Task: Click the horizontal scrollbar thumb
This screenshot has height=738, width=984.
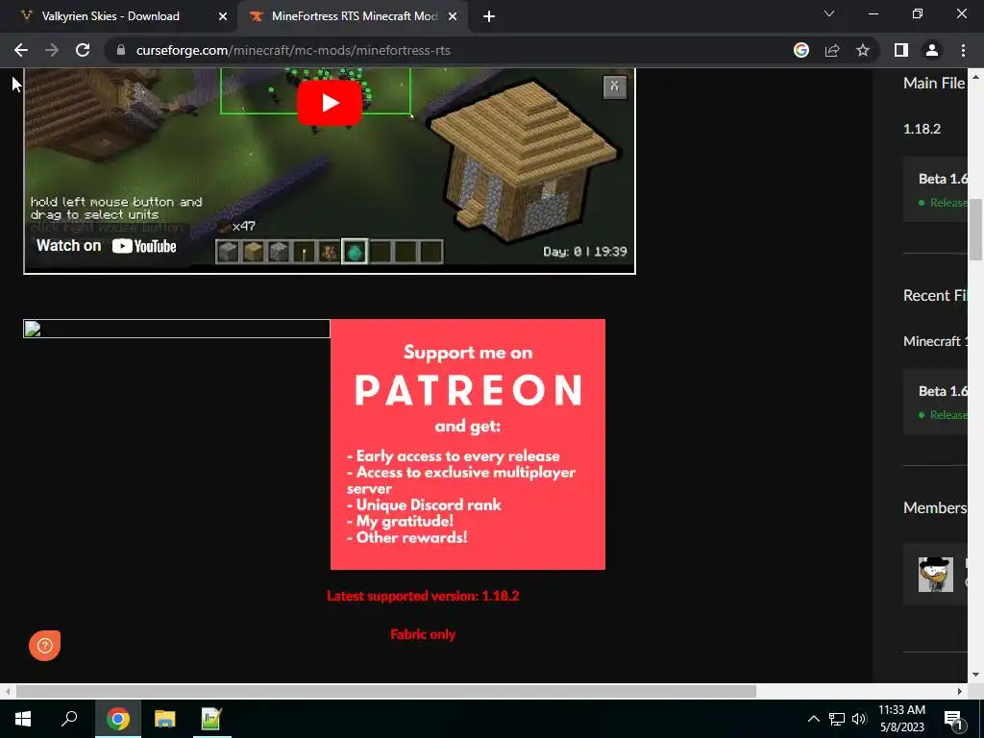Action: click(x=386, y=691)
